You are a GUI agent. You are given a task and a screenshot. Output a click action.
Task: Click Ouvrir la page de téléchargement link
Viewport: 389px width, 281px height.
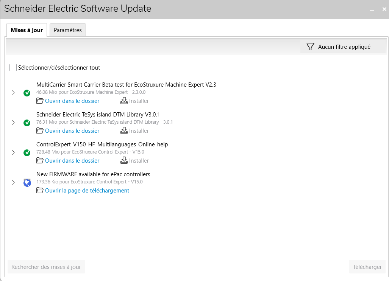point(87,191)
